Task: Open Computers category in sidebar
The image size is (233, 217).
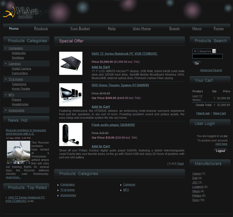Action: [16, 48]
